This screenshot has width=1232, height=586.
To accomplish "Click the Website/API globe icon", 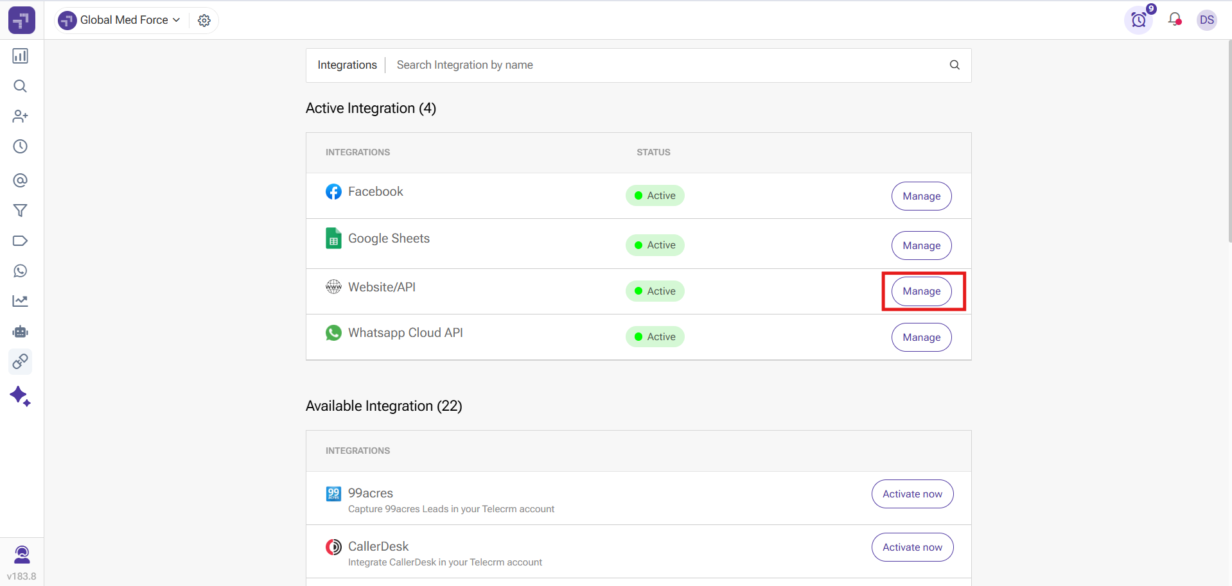I will (x=333, y=287).
